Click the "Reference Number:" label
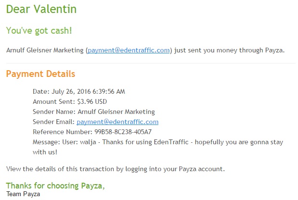This screenshot has height=200, width=298. click(x=61, y=132)
